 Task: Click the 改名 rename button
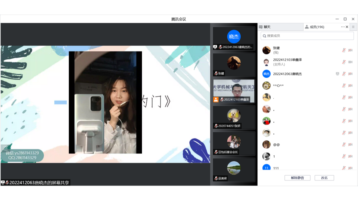click(324, 178)
